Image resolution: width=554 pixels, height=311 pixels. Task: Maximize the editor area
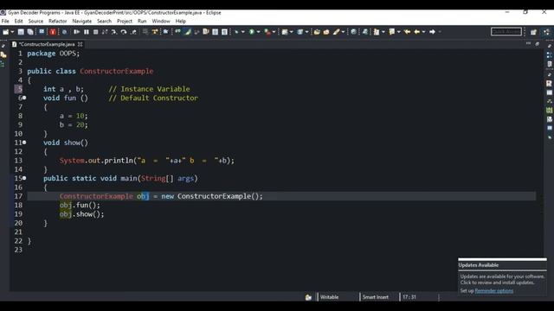(537, 44)
